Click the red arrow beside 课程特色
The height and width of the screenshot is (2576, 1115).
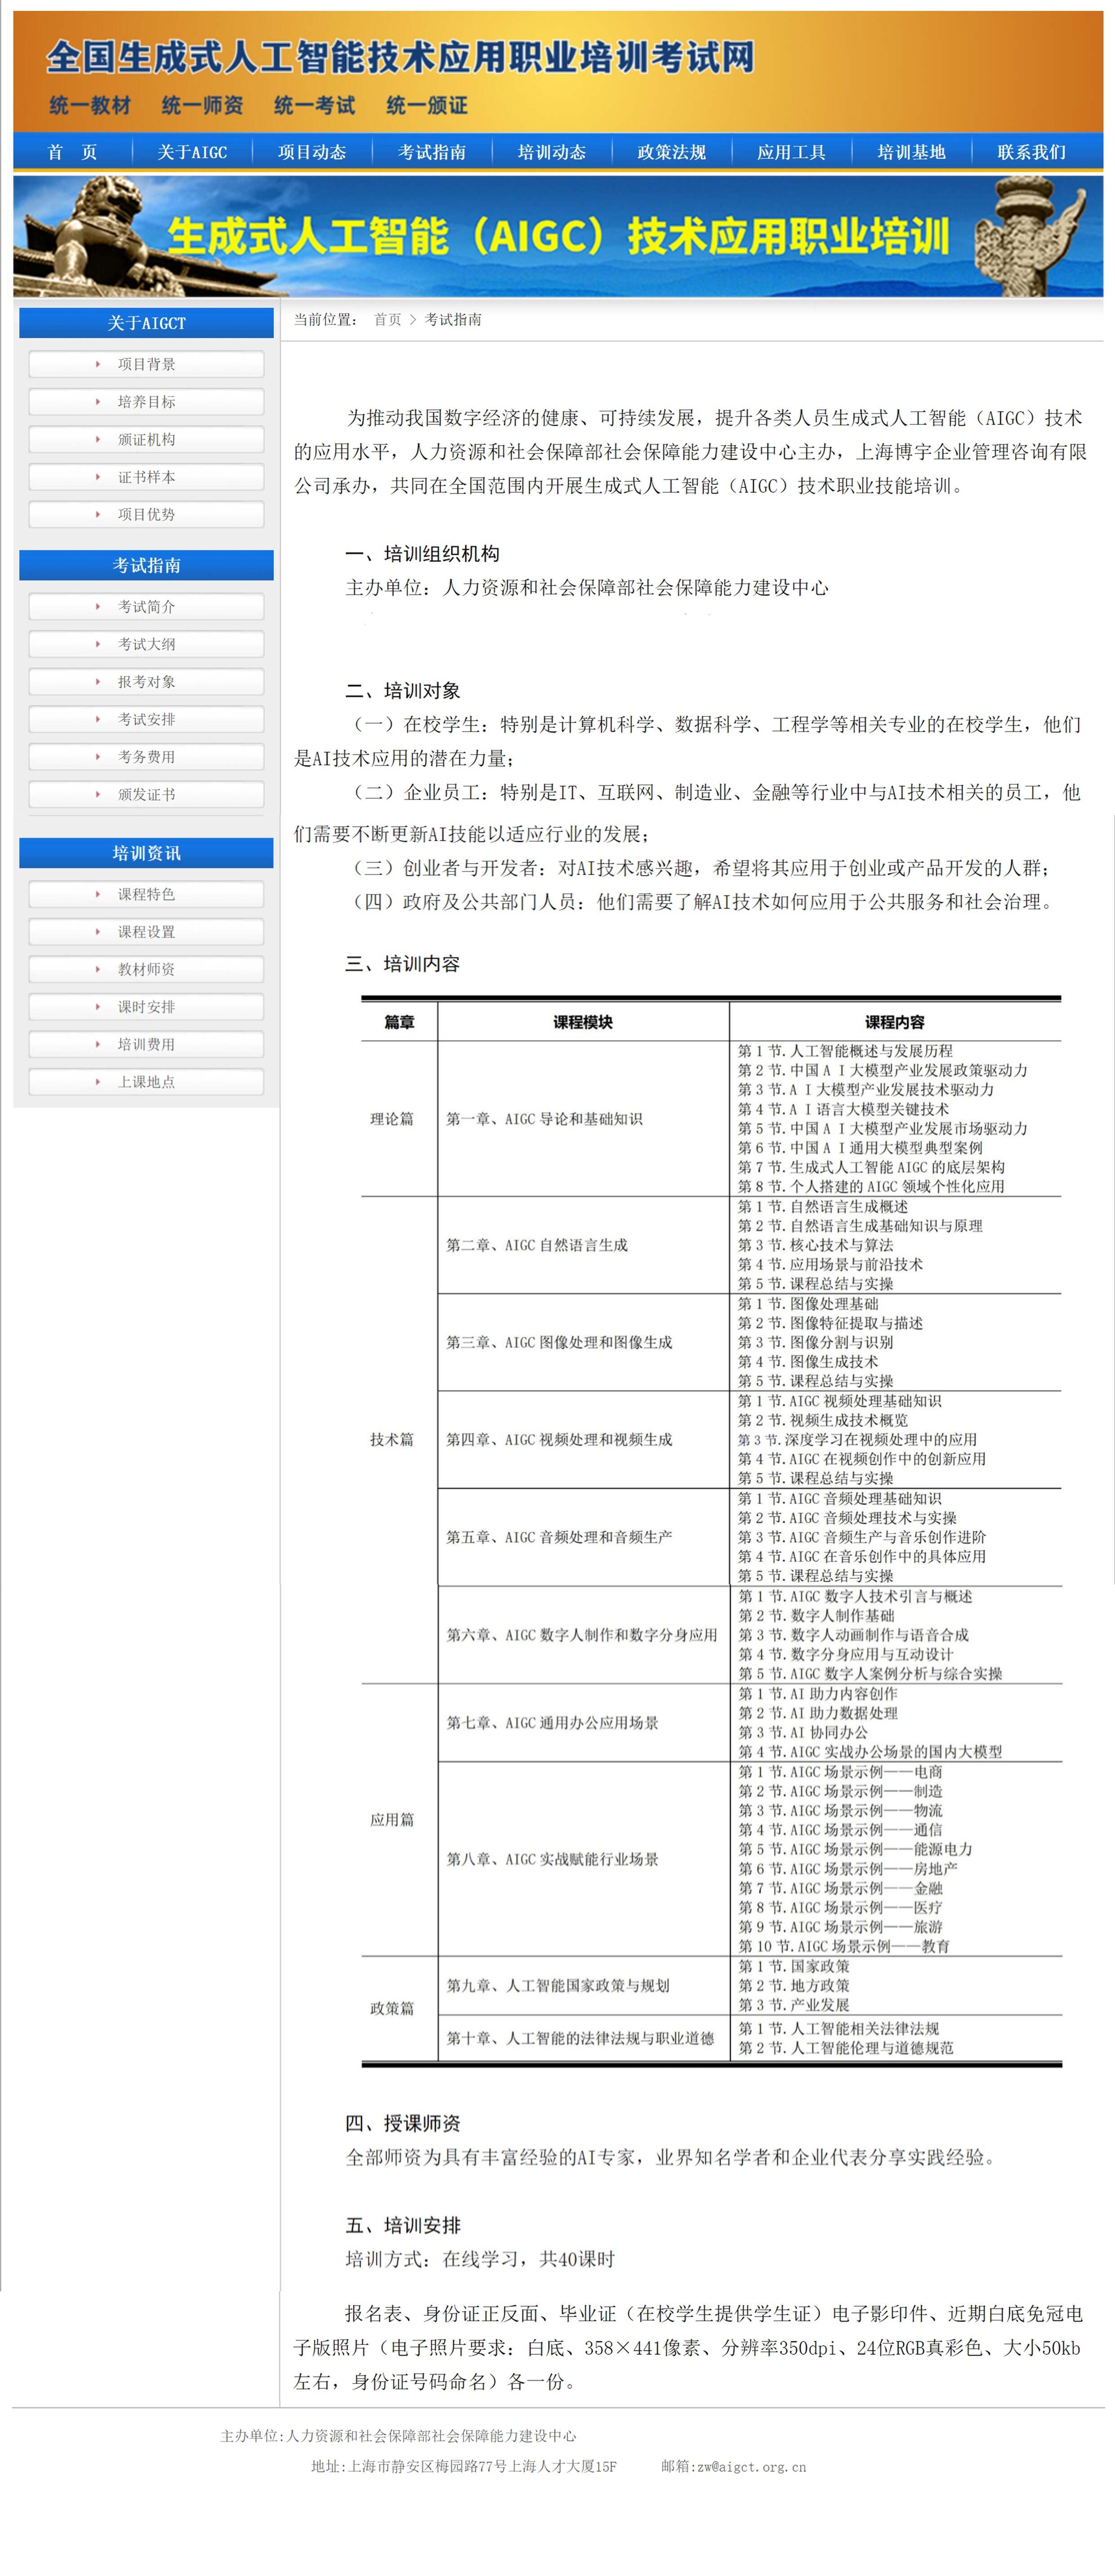(x=97, y=894)
